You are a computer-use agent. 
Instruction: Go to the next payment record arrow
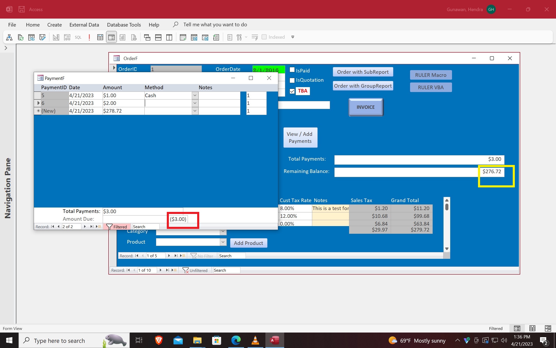point(85,227)
